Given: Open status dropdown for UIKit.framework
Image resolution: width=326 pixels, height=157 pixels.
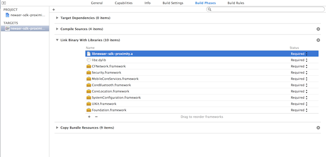Looking at the screenshot, I should (x=299, y=104).
